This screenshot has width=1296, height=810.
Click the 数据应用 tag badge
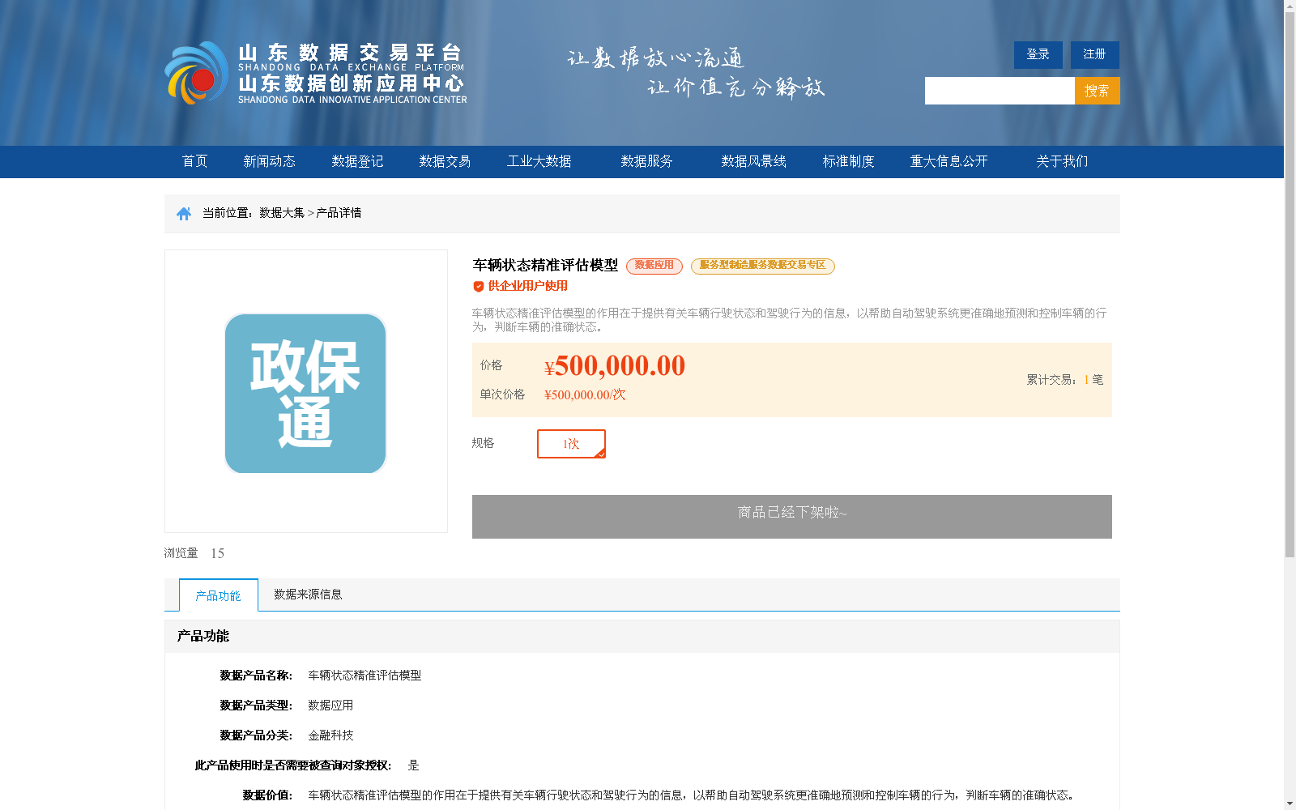coord(654,266)
